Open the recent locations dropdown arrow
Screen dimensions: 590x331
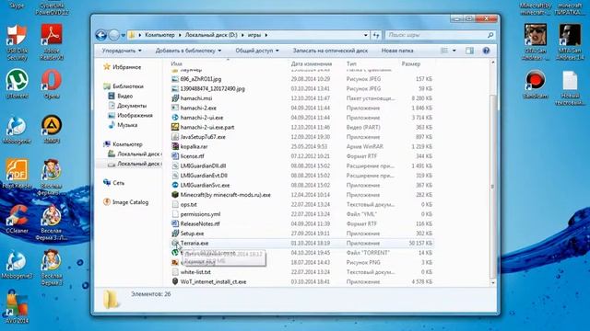pyautogui.click(x=123, y=35)
